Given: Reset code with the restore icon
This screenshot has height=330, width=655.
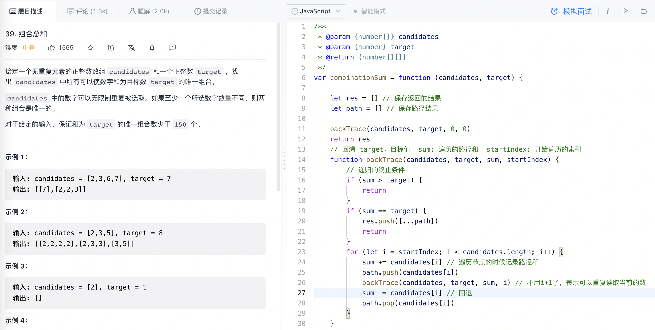Looking at the screenshot, I should tap(643, 11).
